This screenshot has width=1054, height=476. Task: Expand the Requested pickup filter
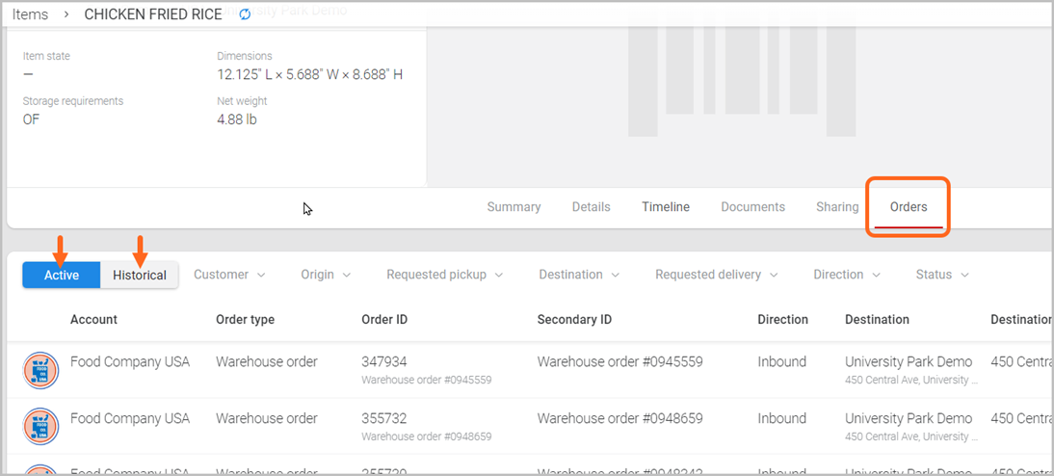(x=444, y=275)
